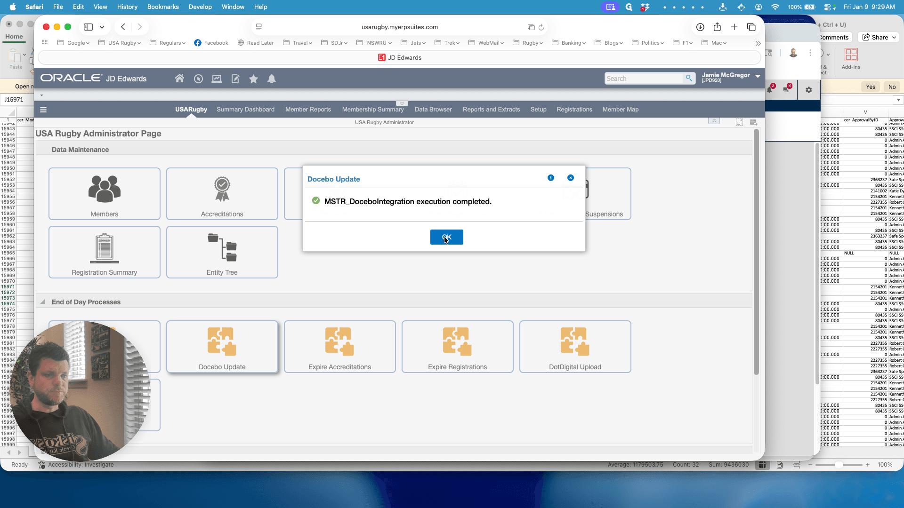Collapse the page header chevron

714,121
